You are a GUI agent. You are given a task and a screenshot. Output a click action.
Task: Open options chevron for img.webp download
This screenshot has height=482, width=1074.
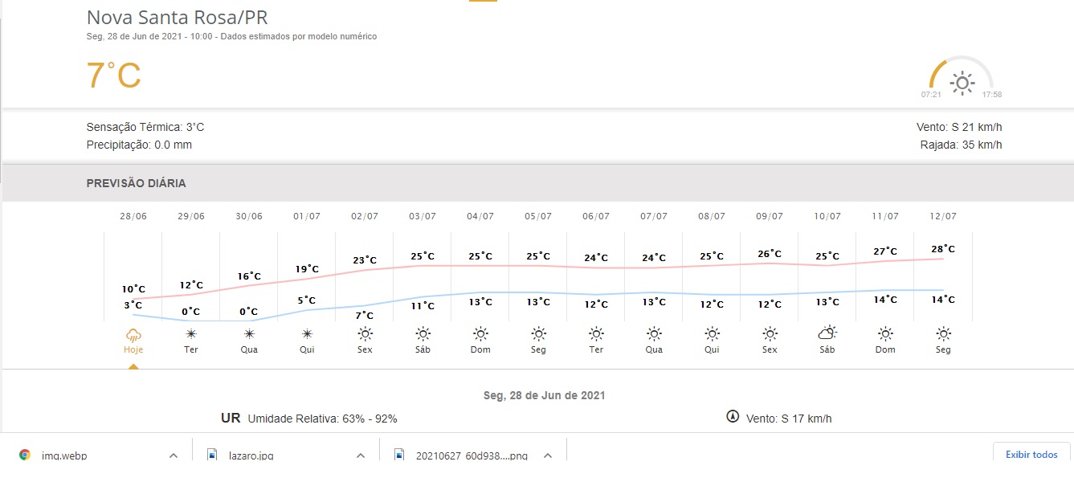click(173, 455)
